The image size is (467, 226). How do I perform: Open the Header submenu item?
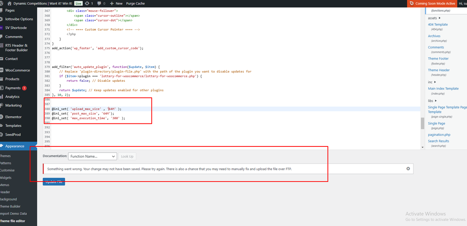tap(5, 192)
